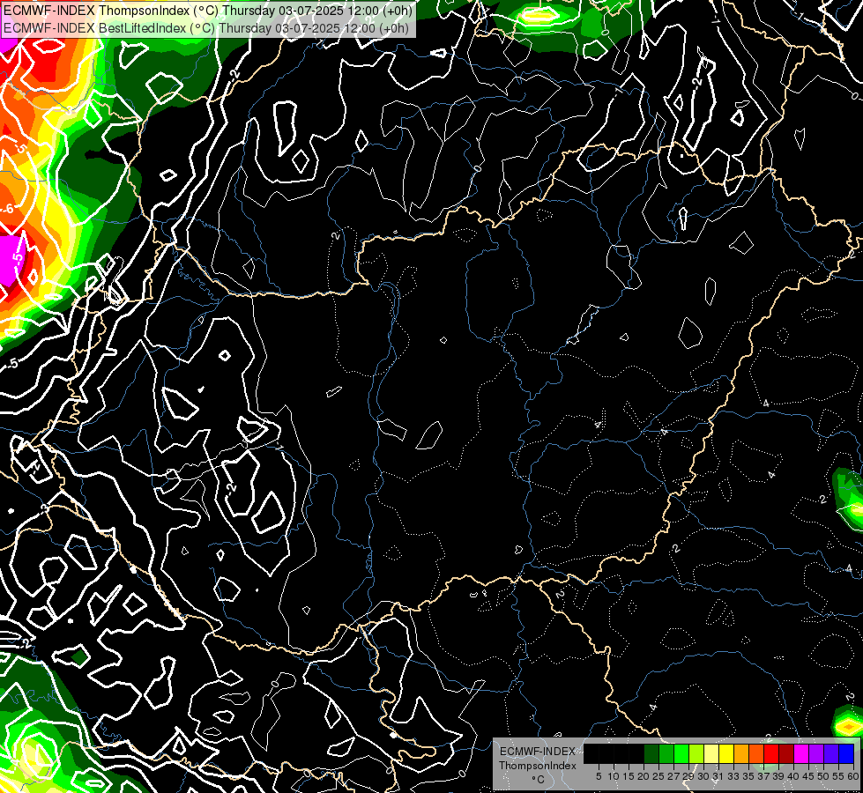The image size is (863, 793).
Task: Click the legend tick value 33
Action: (x=733, y=776)
